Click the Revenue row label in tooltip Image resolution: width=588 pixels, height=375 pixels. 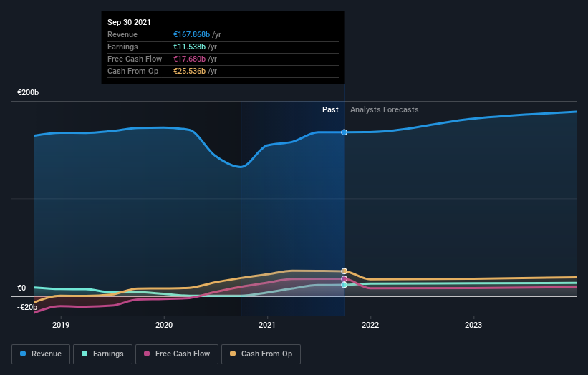pyautogui.click(x=122, y=34)
